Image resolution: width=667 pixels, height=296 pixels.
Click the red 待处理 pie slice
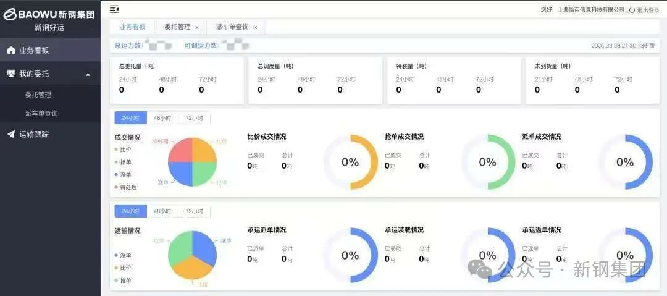180,150
